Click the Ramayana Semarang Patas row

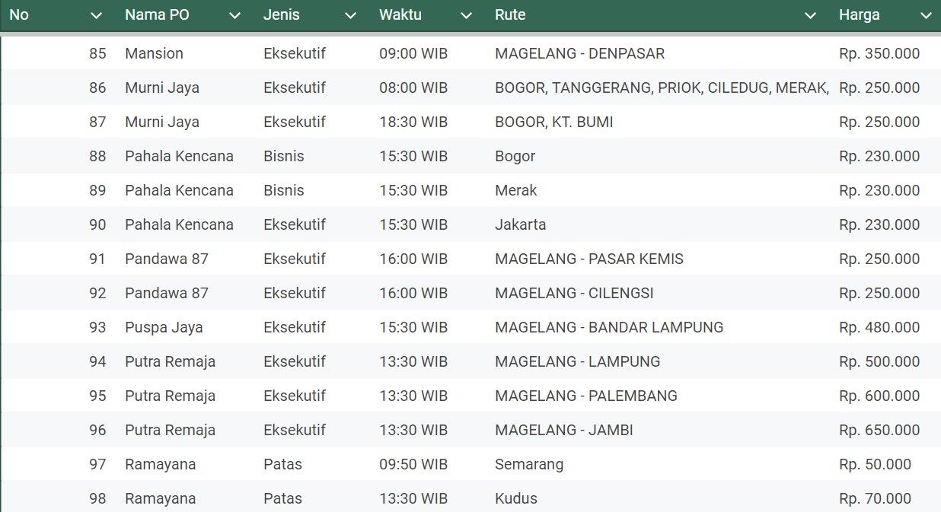coord(305,464)
